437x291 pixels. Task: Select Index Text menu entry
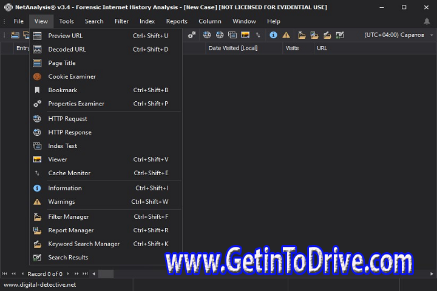(106, 146)
